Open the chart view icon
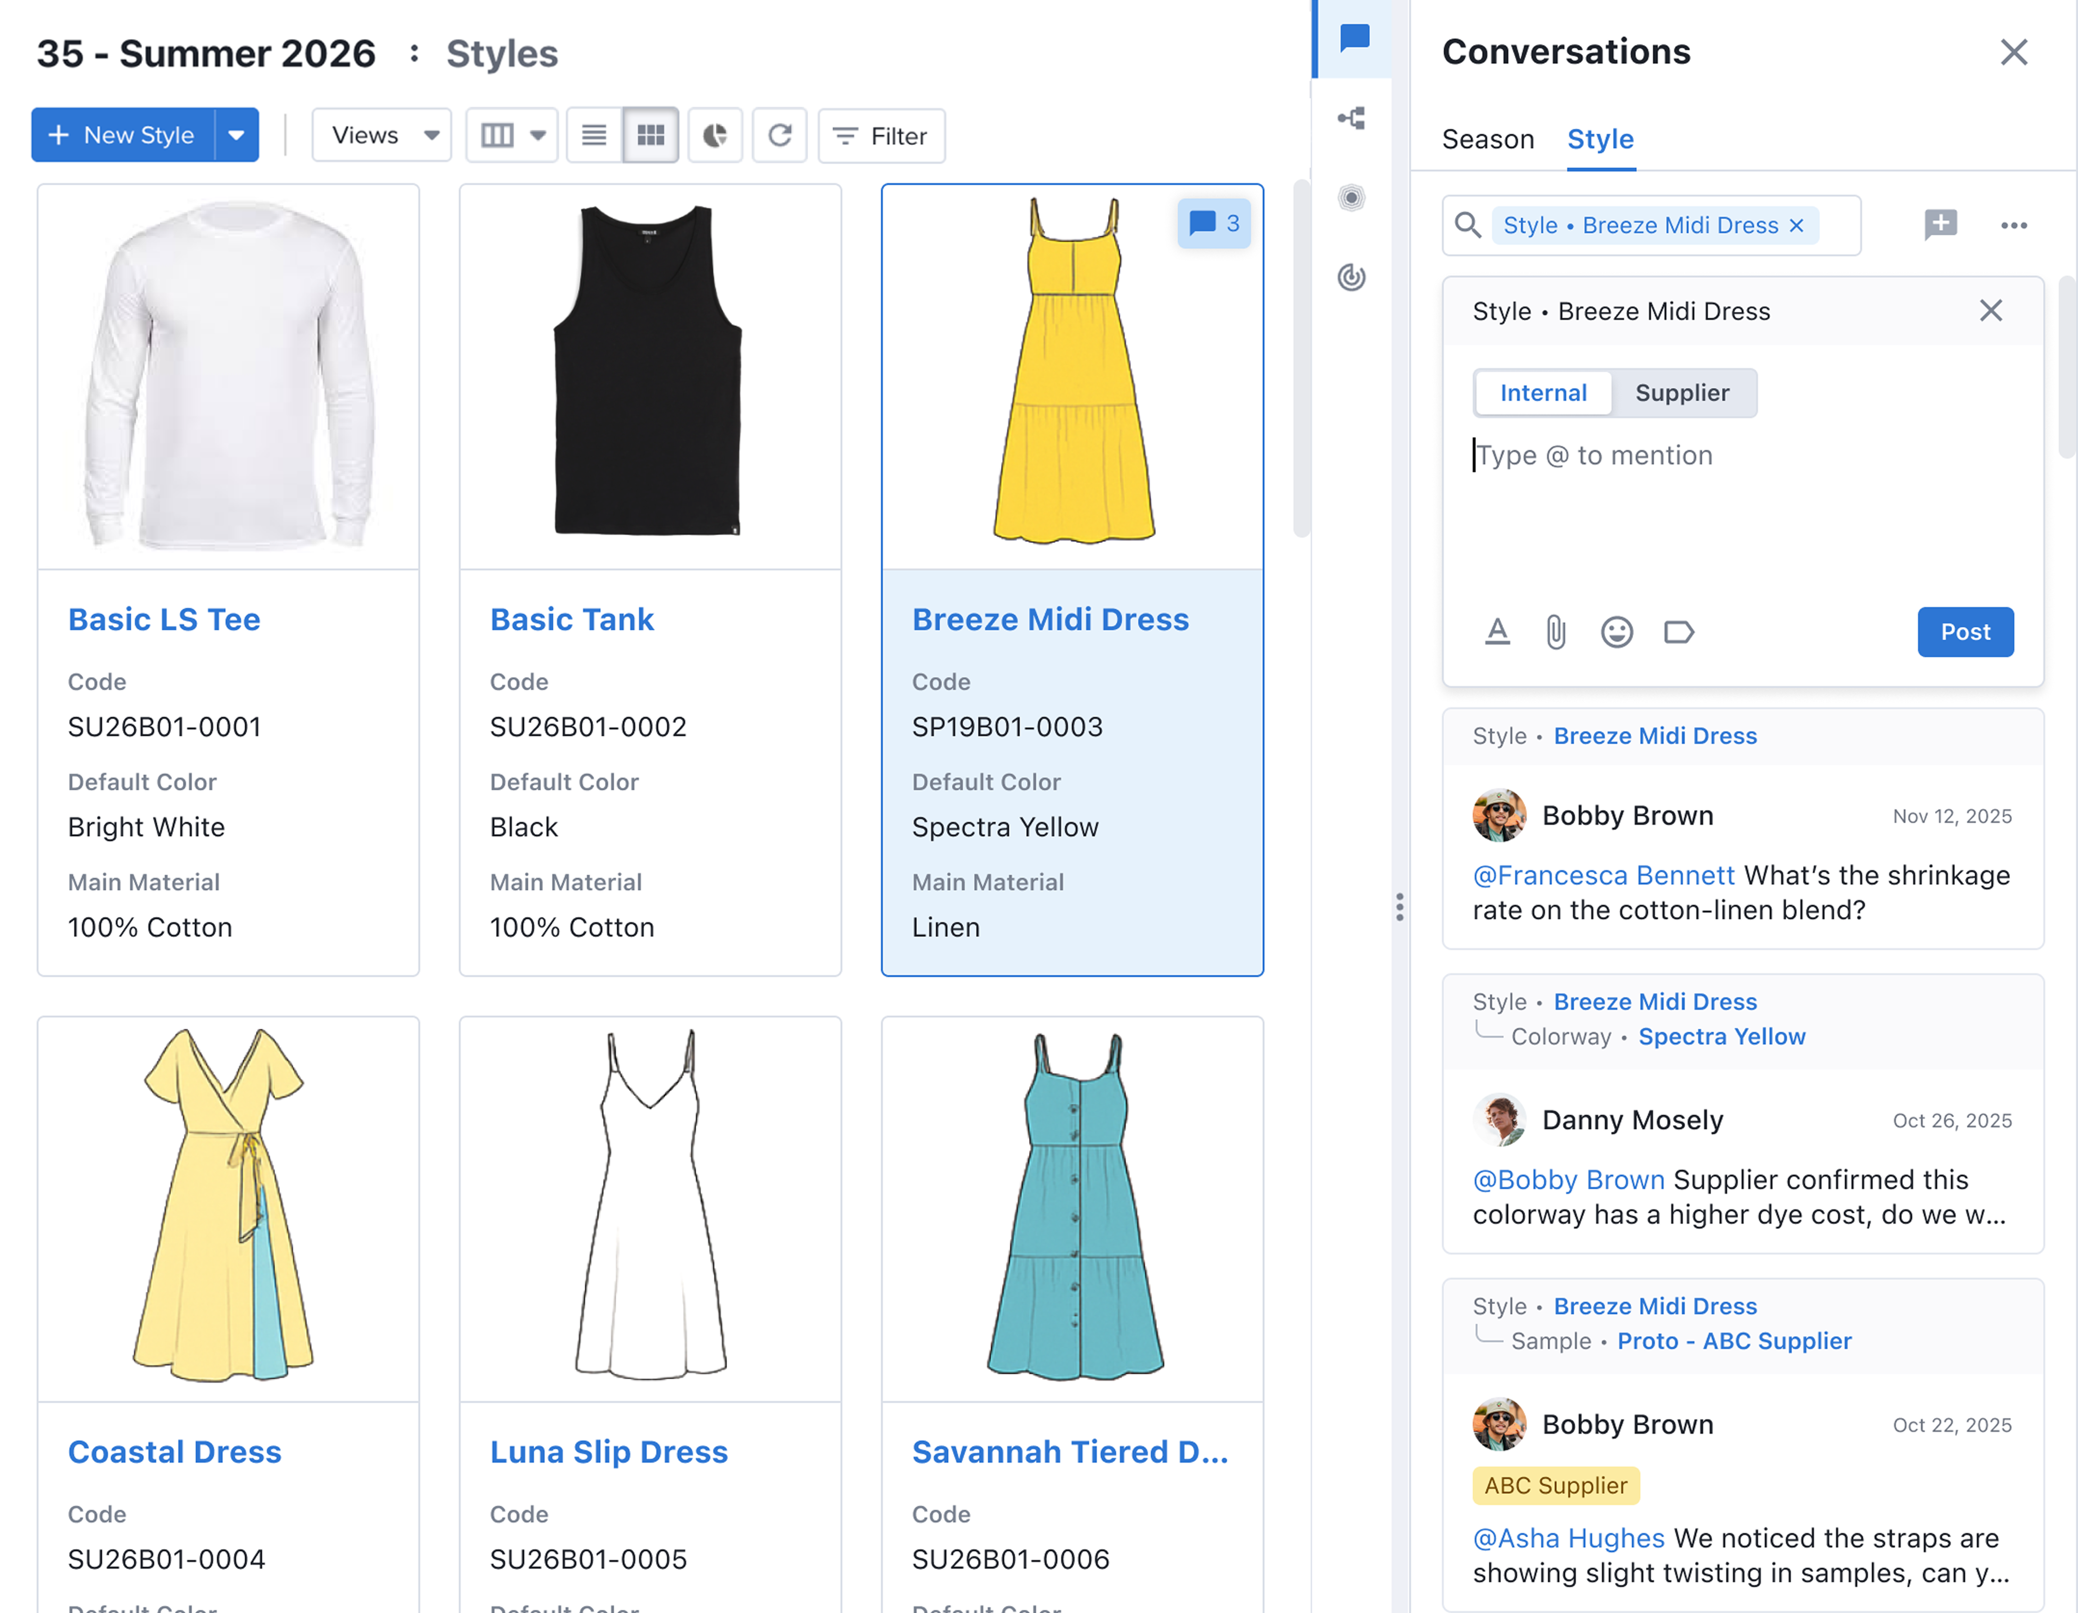Viewport: 2078px width, 1613px height. pyautogui.click(x=715, y=136)
